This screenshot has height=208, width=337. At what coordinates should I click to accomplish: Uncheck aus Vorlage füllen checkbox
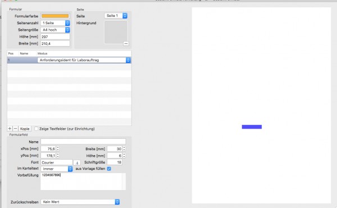pyautogui.click(x=109, y=169)
